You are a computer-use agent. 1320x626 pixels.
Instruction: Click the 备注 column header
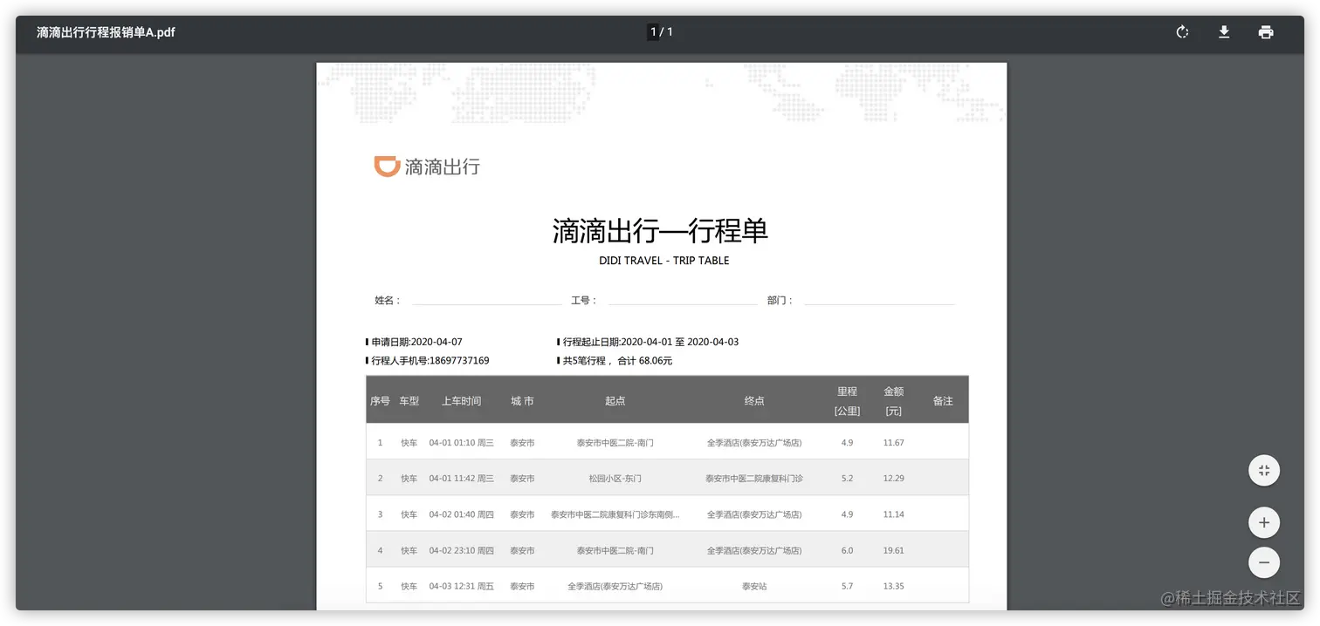(943, 401)
